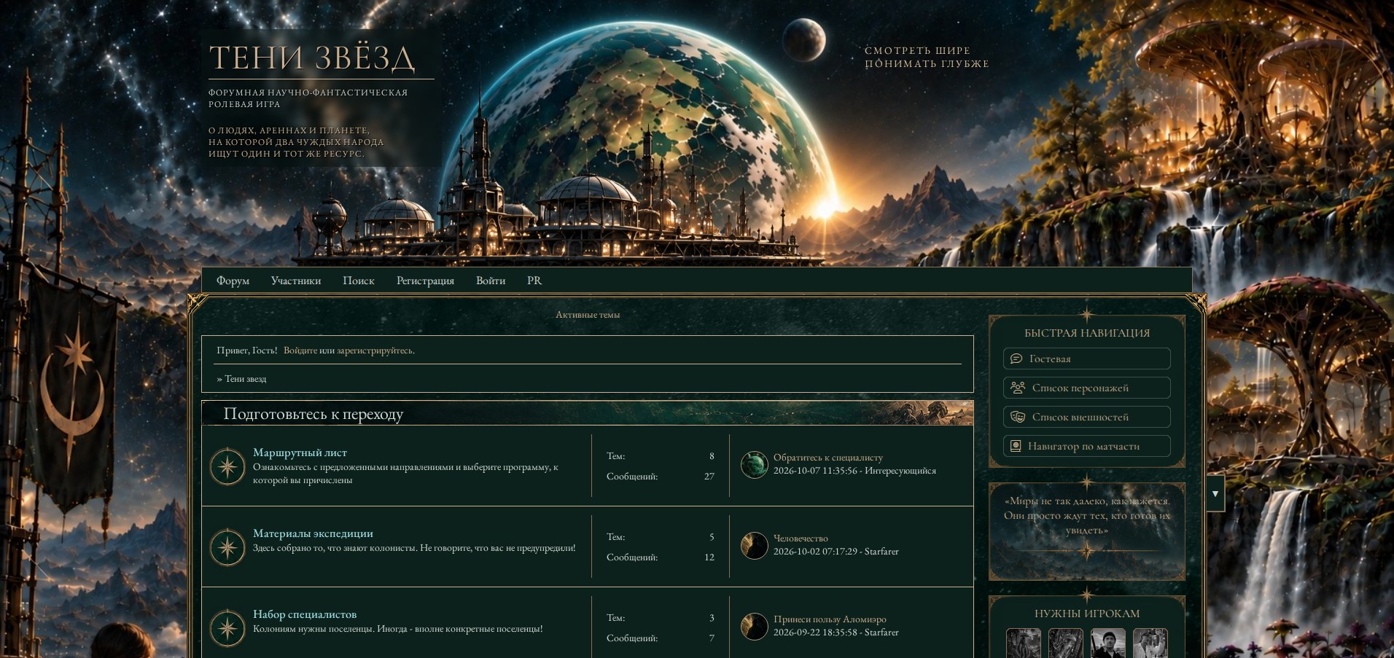The height and width of the screenshot is (658, 1394).
Task: Open the Войти menu item
Action: coord(491,281)
